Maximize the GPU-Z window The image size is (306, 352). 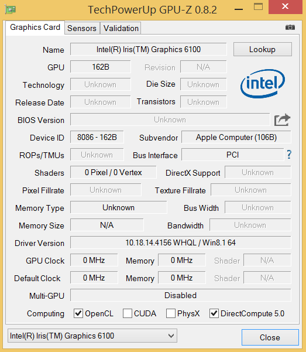tap(258, 6)
